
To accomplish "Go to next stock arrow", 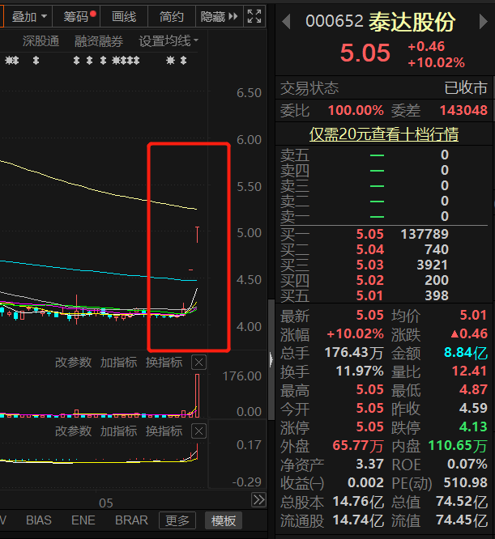I will (484, 22).
